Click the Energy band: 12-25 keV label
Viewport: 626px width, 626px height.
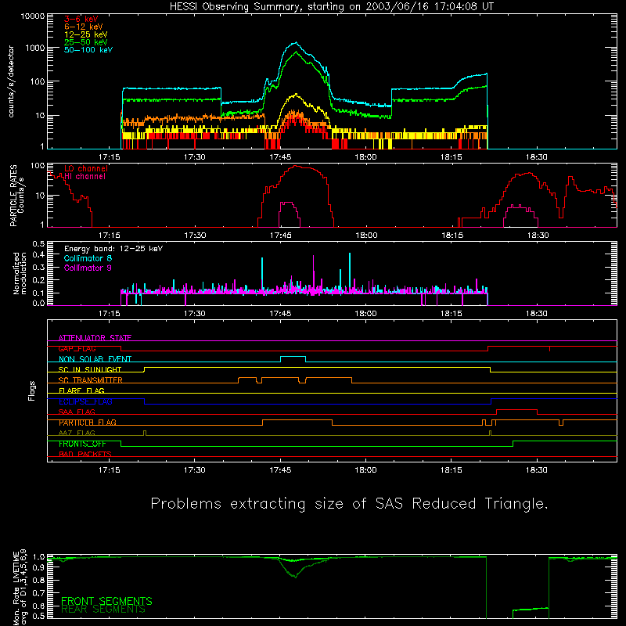pos(113,249)
